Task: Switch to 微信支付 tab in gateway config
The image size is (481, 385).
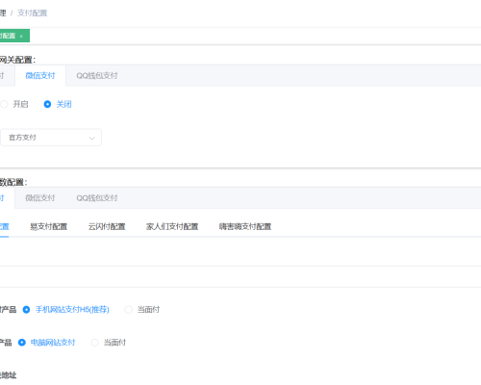Action: tap(40, 76)
